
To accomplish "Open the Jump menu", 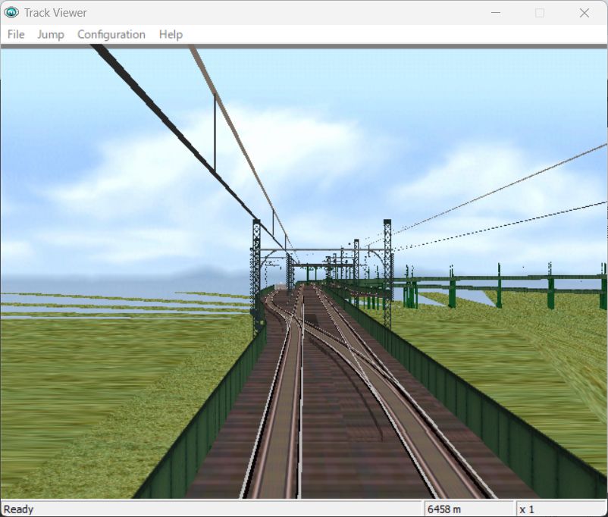I will [x=51, y=35].
